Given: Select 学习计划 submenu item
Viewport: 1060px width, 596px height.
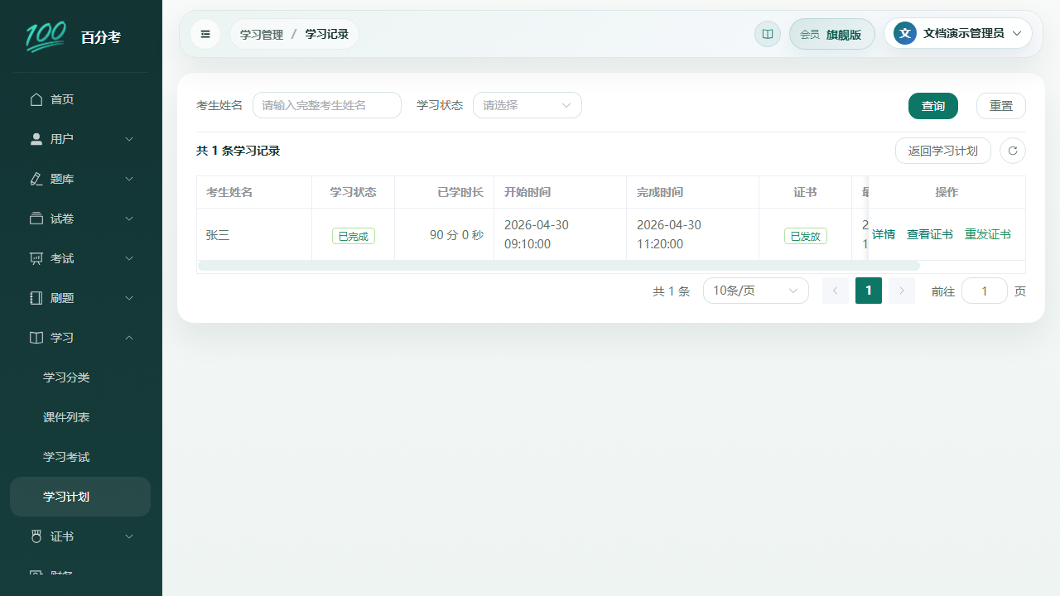Looking at the screenshot, I should 80,497.
